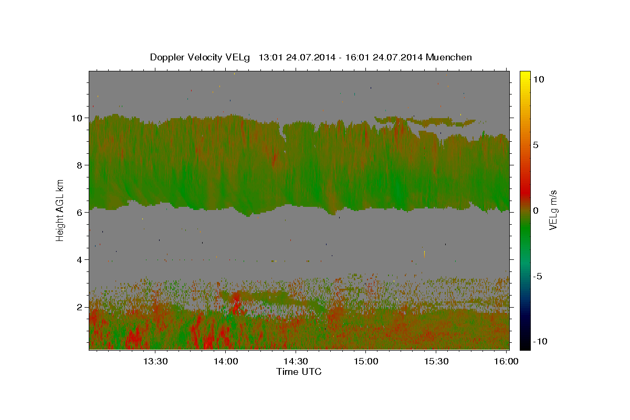Screen dimensions: 630x420
Task: Click the 10 km height tick label
Action: [x=78, y=118]
